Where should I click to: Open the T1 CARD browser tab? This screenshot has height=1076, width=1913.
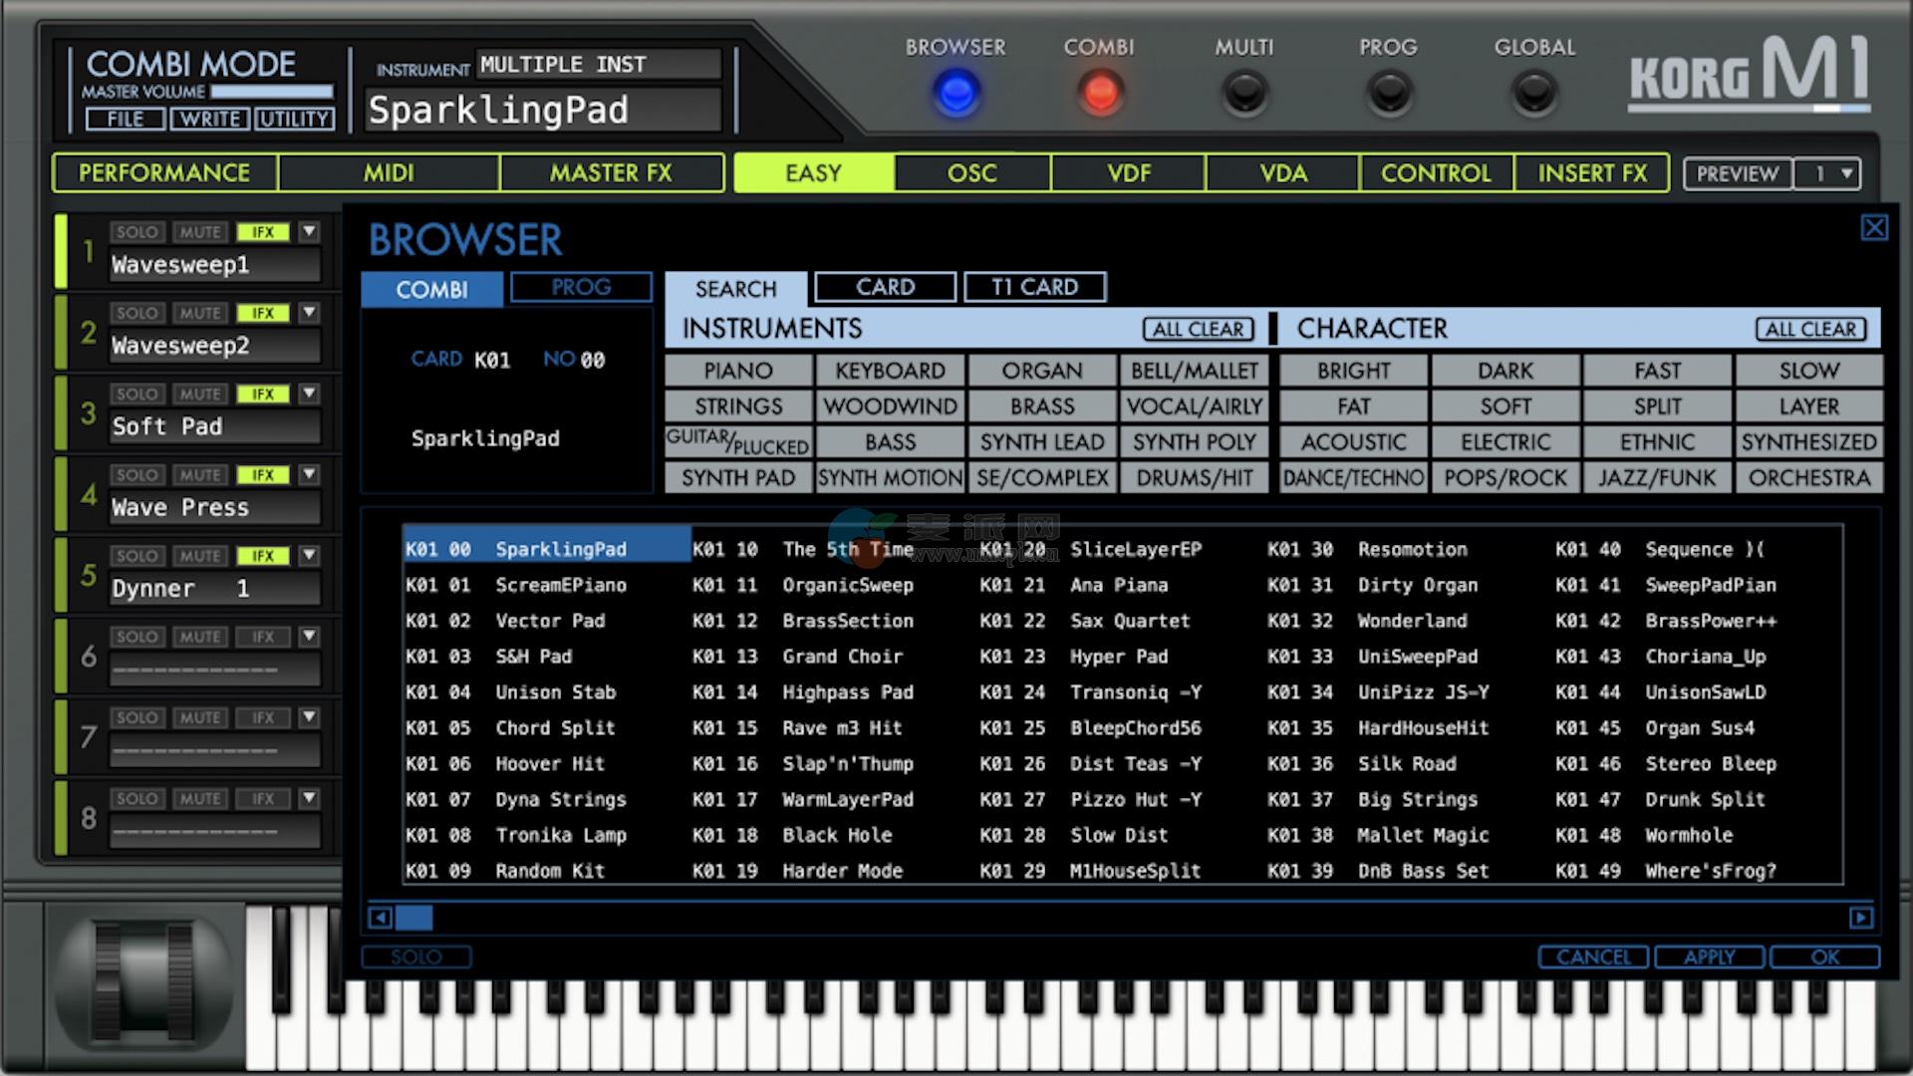click(x=1034, y=288)
